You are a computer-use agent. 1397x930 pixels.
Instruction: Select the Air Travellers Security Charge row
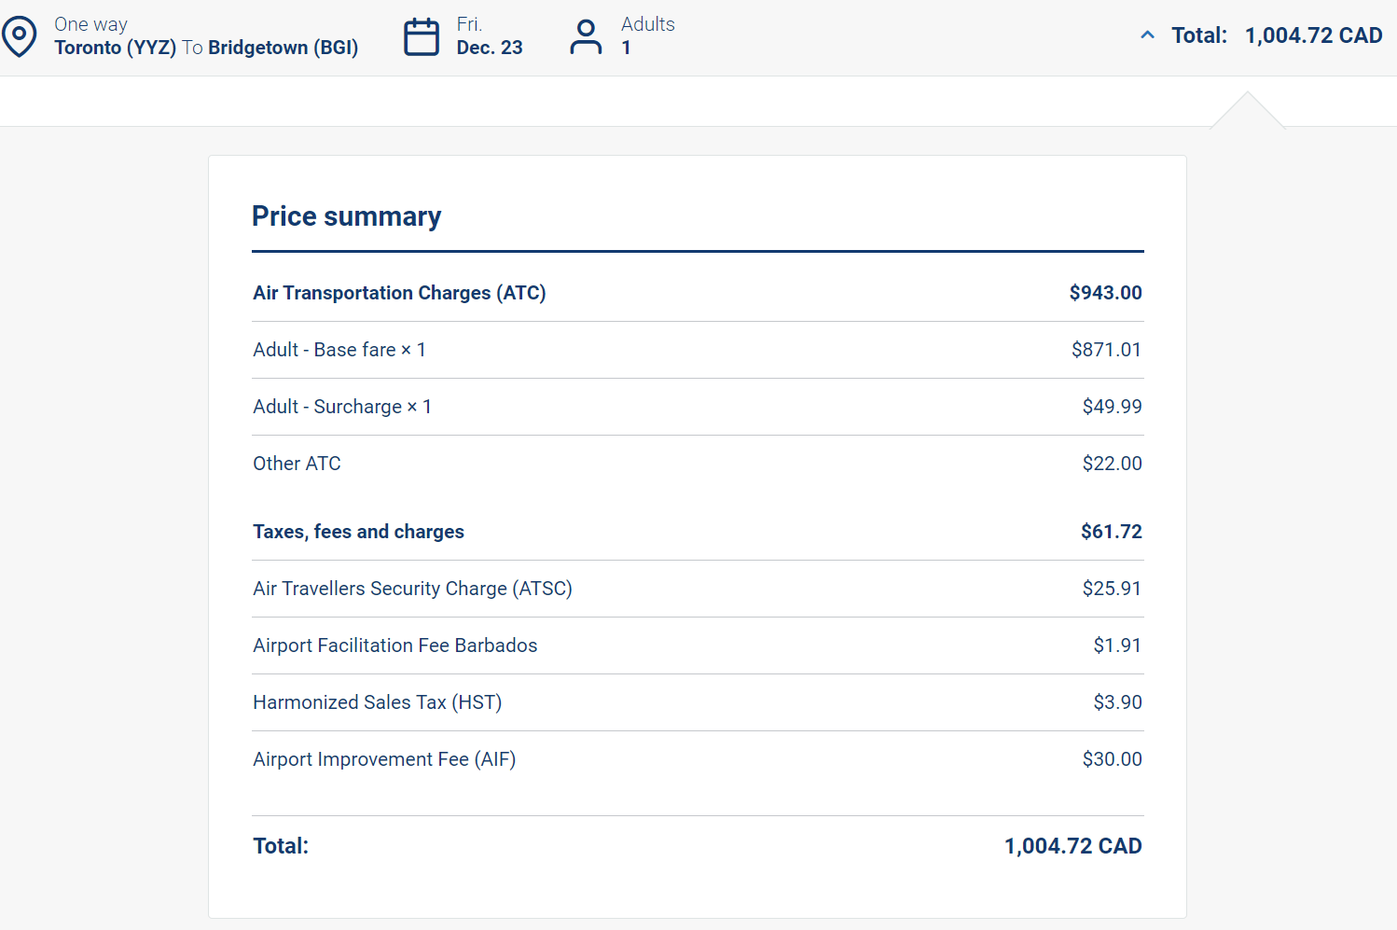(412, 589)
